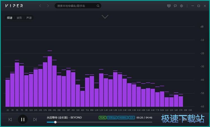Click the 929kbps bitrate badge
The image size is (210, 127).
click(112, 118)
